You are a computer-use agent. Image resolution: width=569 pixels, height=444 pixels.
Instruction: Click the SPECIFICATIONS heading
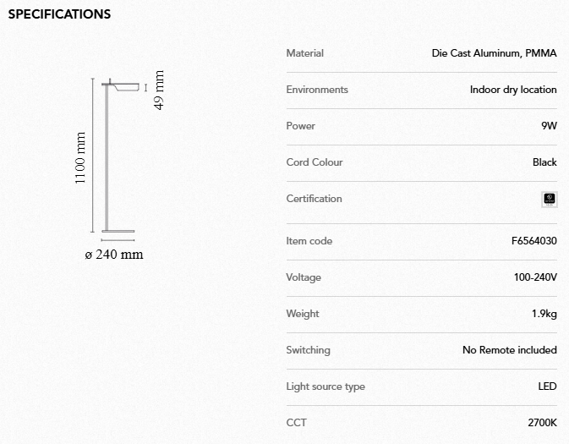[x=59, y=14]
